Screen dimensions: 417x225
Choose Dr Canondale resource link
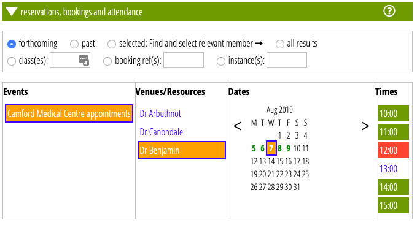(x=162, y=132)
